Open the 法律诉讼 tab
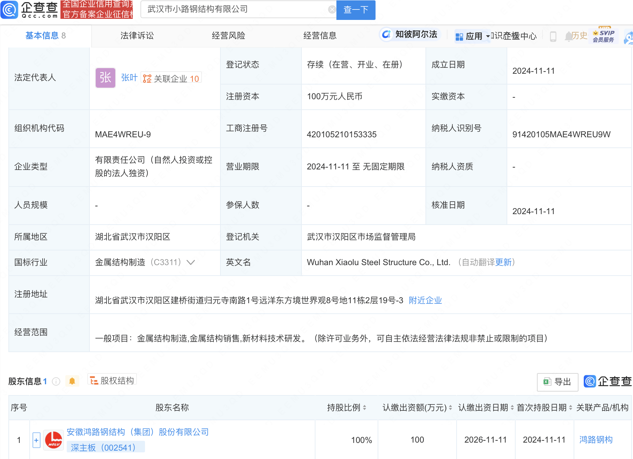633x459 pixels. 137,36
